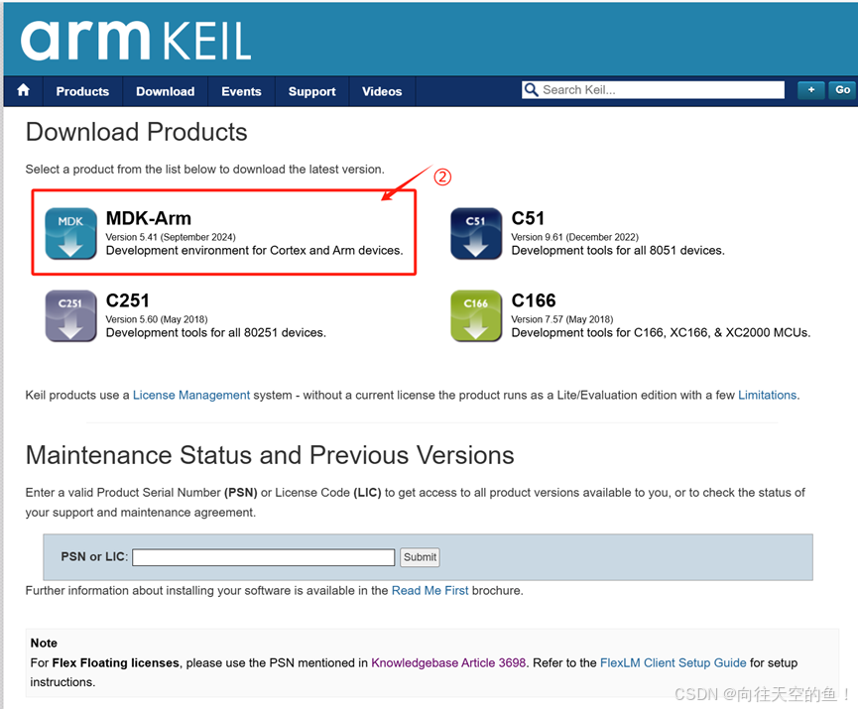858x709 pixels.
Task: Click 'Development tools for all 8051 devices.' text
Action: tap(618, 251)
